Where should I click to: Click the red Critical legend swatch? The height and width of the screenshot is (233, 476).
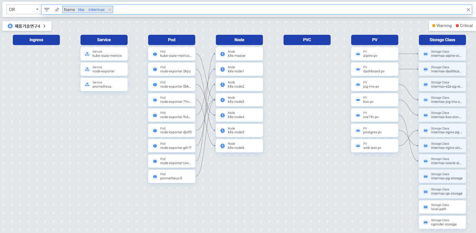click(457, 26)
